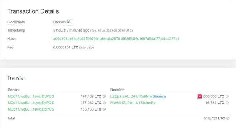Click info icon beside total 516,733 LTC
236x129 pixels.
(x=228, y=118)
